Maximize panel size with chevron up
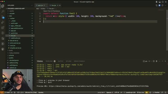Viewport: 168px width, 94px height. pos(162,61)
